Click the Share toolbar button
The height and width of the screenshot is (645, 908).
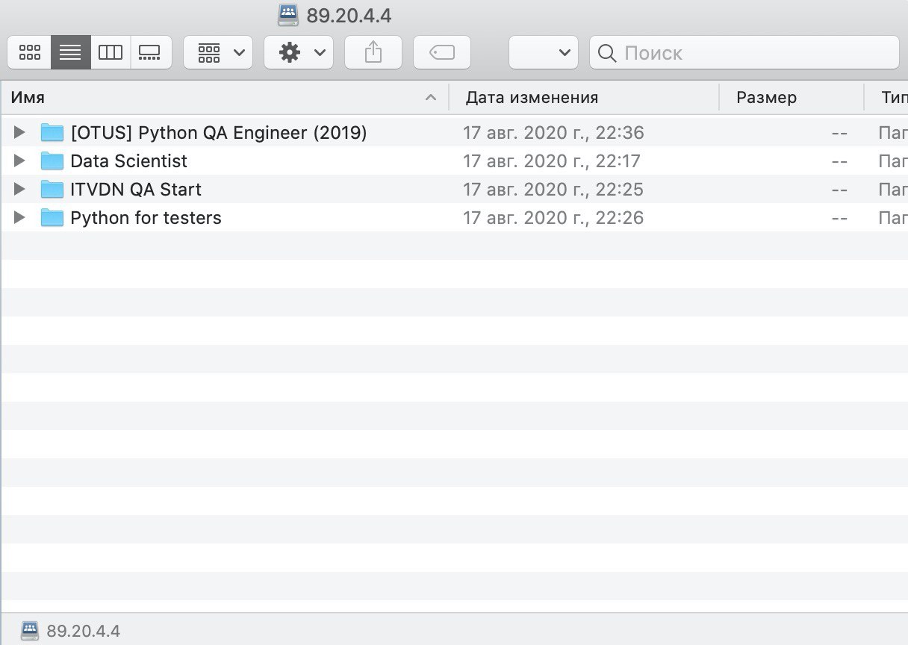click(x=373, y=52)
